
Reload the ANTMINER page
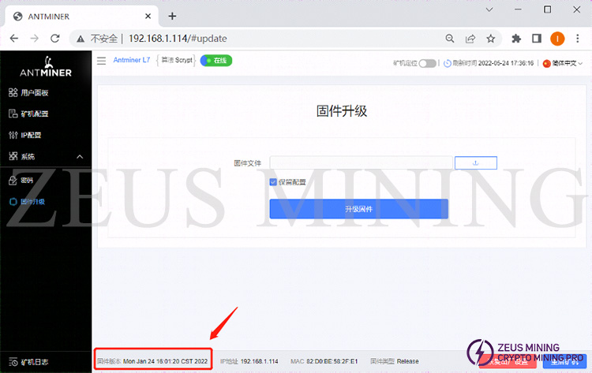pyautogui.click(x=55, y=39)
